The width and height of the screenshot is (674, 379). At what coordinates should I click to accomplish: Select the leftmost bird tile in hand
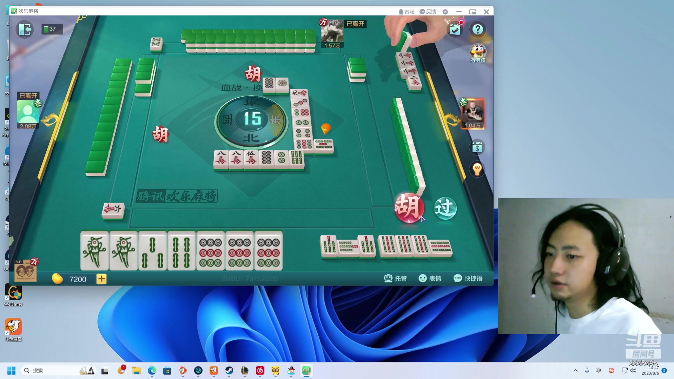(94, 251)
